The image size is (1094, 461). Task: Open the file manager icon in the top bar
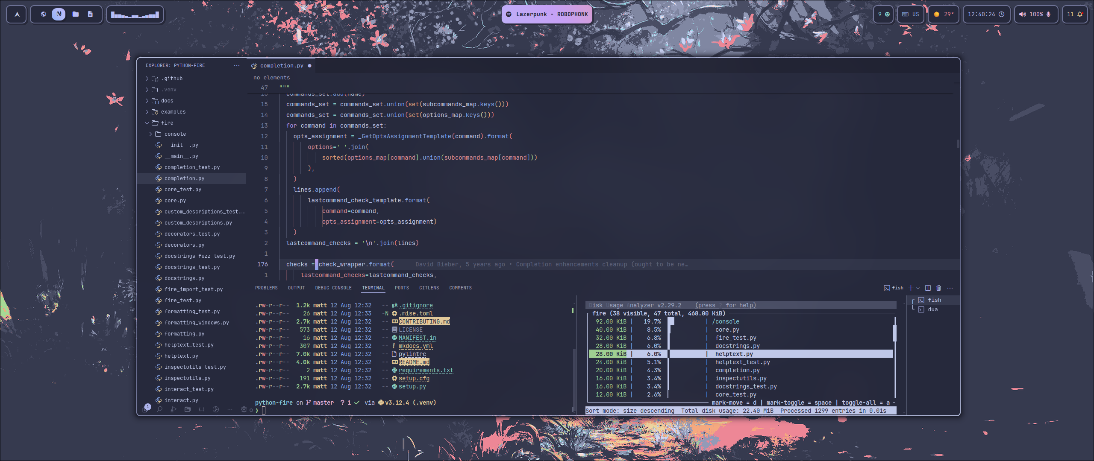coord(76,14)
